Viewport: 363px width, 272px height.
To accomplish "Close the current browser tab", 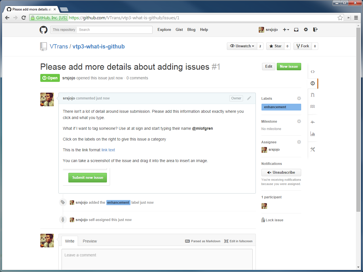I will (55, 9).
